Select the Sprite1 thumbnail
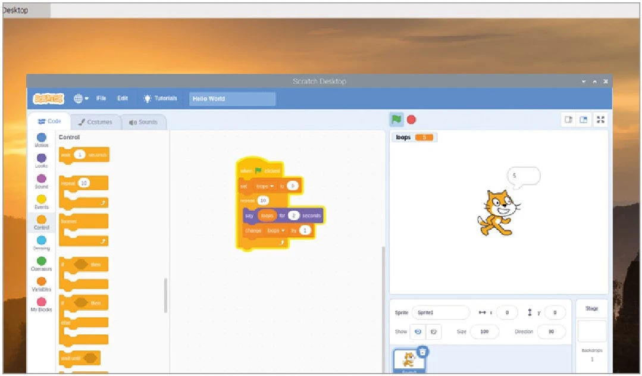Image resolution: width=642 pixels, height=376 pixels. coord(409,362)
